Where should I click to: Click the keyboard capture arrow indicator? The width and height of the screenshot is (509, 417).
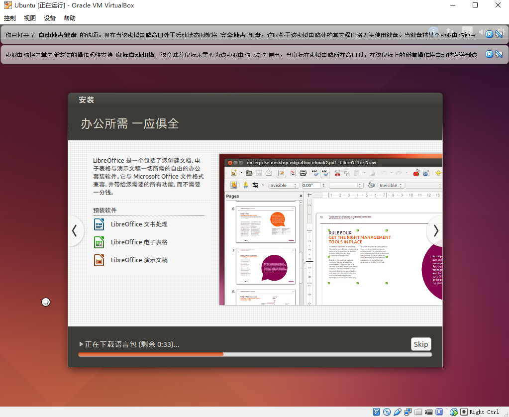(464, 412)
